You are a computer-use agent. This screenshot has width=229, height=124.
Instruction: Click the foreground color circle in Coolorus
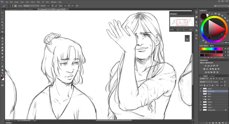coord(203,16)
